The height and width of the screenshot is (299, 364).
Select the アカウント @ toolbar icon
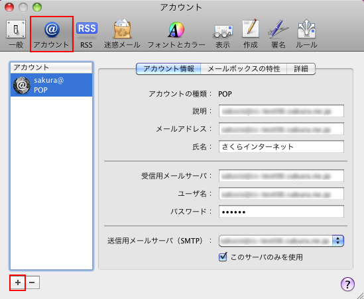(x=52, y=34)
